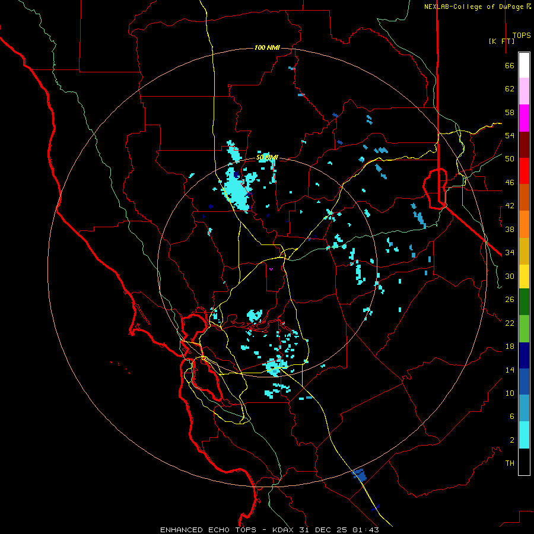The width and height of the screenshot is (534, 534).
Task: Click the legend value 50
Action: [510, 159]
